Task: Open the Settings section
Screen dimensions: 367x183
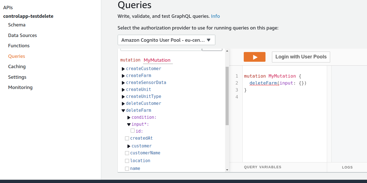Action: (17, 77)
